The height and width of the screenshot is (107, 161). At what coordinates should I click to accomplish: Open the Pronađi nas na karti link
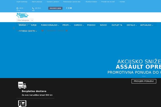point(108,2)
